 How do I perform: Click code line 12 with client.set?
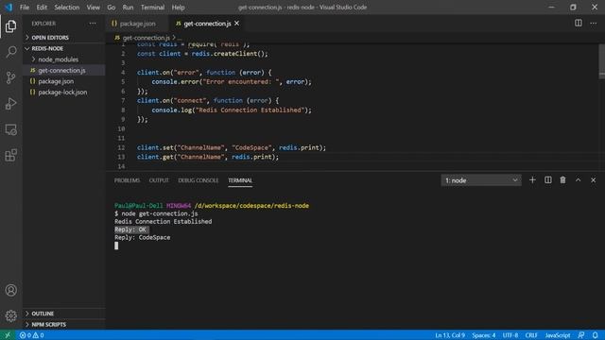pos(231,147)
